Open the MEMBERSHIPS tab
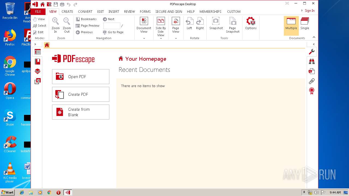The height and width of the screenshot is (196, 349). (210, 11)
